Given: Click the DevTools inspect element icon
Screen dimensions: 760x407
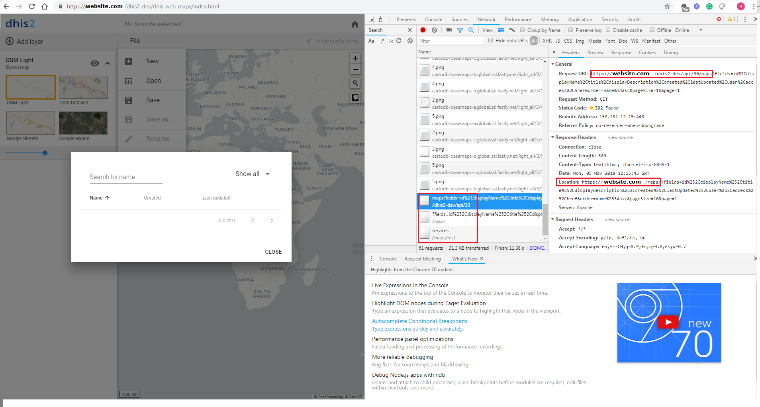Looking at the screenshot, I should [372, 20].
